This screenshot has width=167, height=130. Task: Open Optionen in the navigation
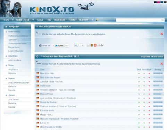(x=12, y=40)
